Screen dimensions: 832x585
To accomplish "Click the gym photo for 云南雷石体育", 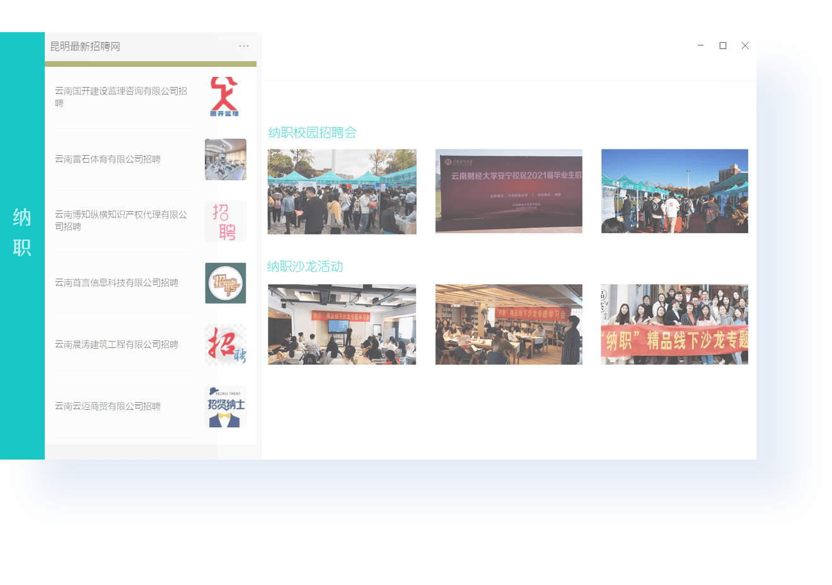I will pos(225,159).
